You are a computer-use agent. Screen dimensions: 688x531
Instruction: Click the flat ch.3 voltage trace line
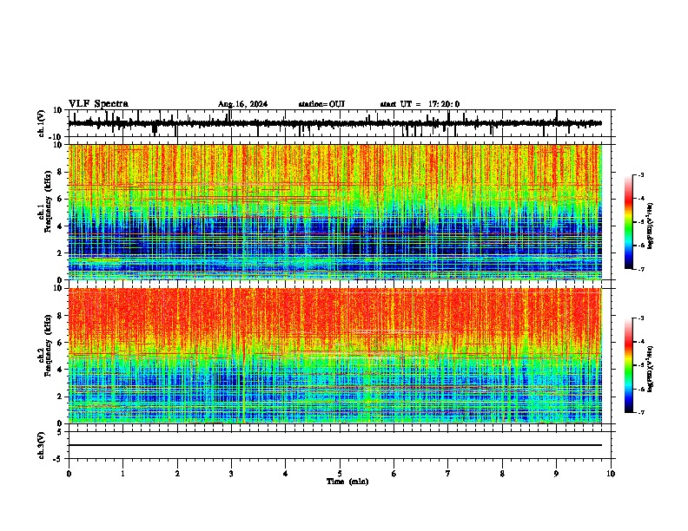pyautogui.click(x=335, y=445)
